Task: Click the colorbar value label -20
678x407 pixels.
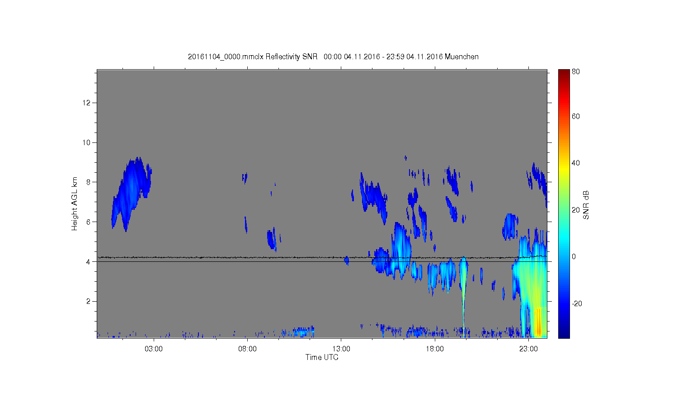Action: click(577, 303)
